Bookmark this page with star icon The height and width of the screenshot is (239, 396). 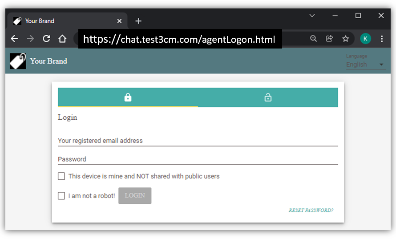click(346, 39)
